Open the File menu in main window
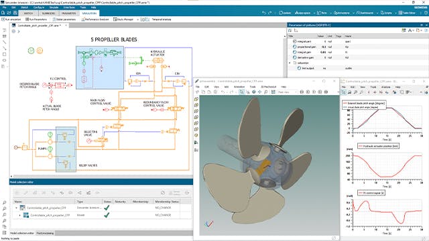Viewport: 429px width, 241px height. [5, 7]
